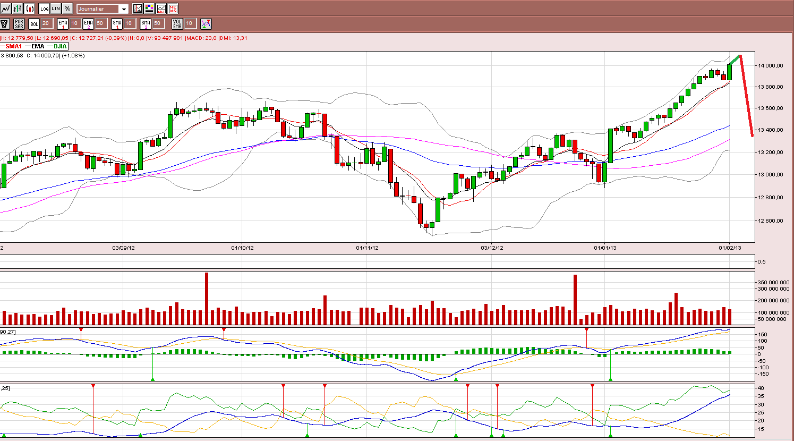This screenshot has width=794, height=441.
Task: Enable linear scale with LIN
Action: coord(56,9)
